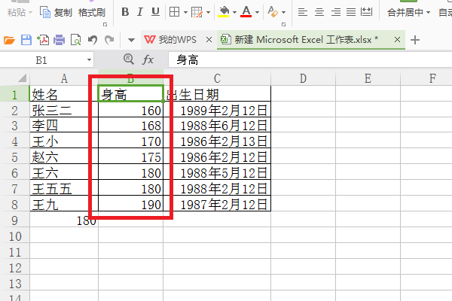
Task: Select column C header
Action: (x=217, y=78)
